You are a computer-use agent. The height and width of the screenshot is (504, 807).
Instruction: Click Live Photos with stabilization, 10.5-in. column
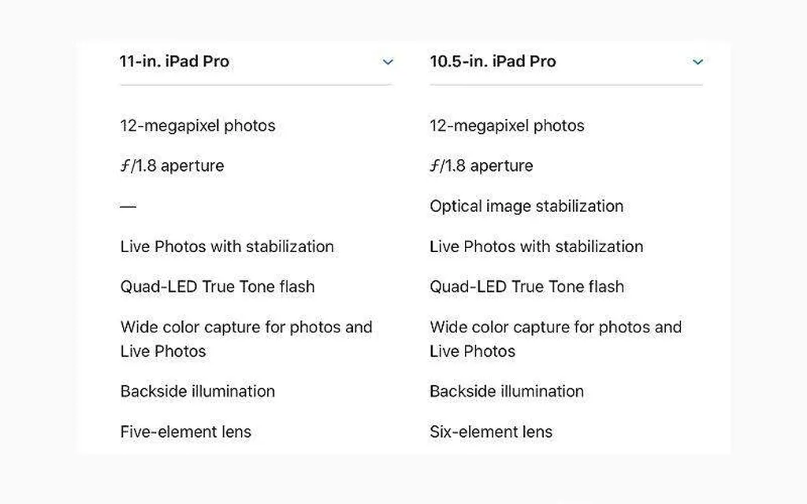point(536,246)
